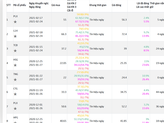Star the L14 stock in row 2
The width and height of the screenshot is (164, 123).
pos(15,36)
